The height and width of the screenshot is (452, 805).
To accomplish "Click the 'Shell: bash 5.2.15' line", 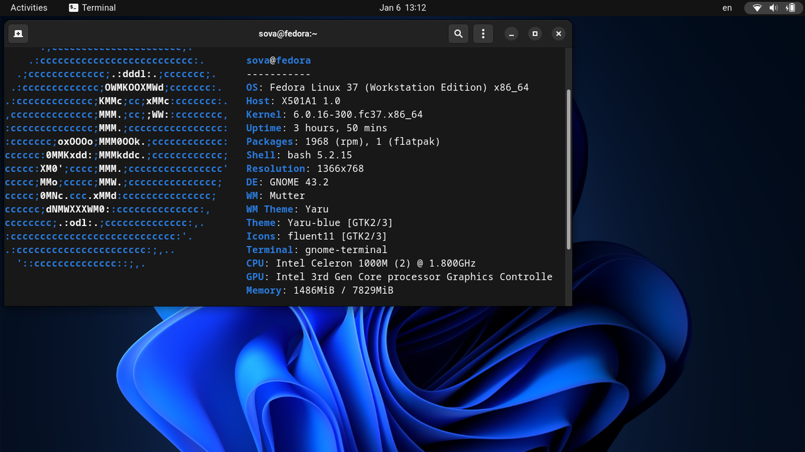I will point(299,155).
